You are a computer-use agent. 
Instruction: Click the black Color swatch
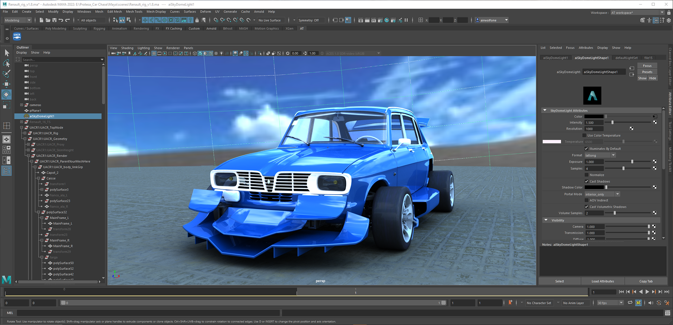594,116
